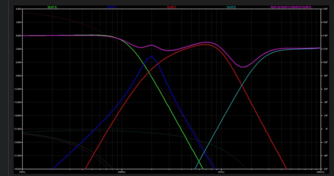Select the red V(n007) trace label
Viewport: 334px width, 176px height.
[x=171, y=7]
